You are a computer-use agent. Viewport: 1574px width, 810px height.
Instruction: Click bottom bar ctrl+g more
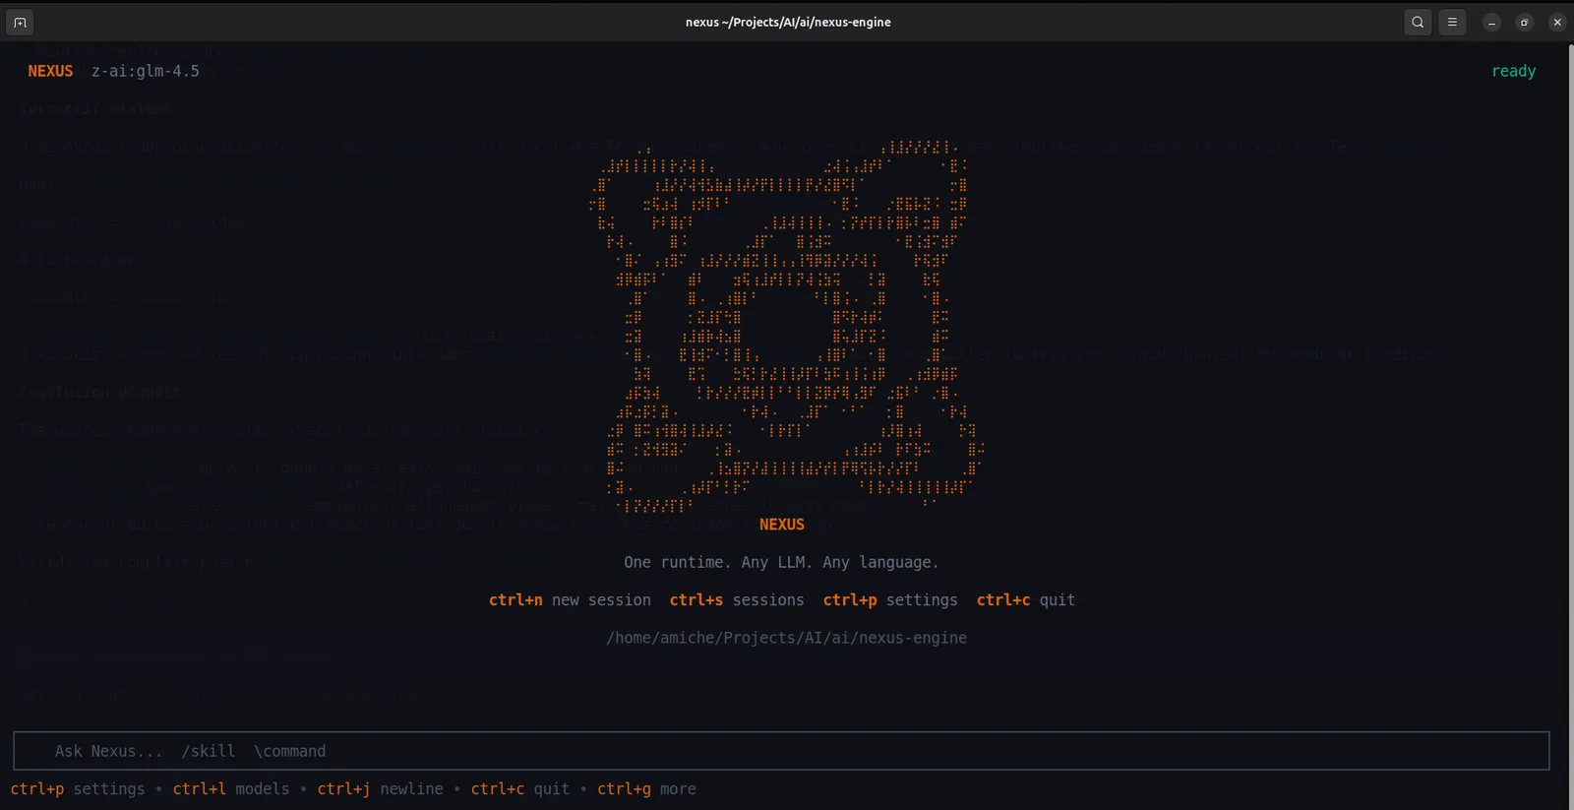coord(646,789)
